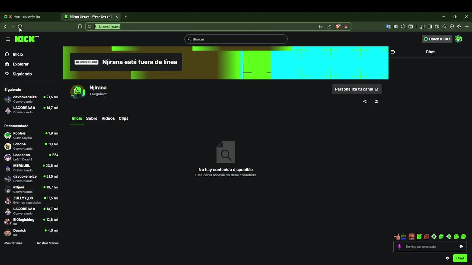472x265 pixels.
Task: Share the Njirana channel
Action: point(365,101)
